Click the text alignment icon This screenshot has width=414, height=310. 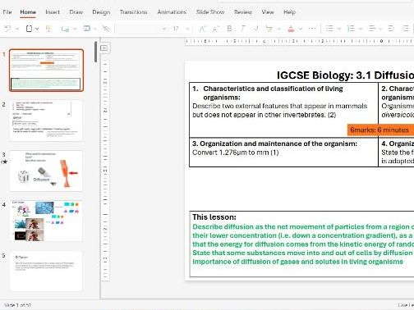coord(372,29)
